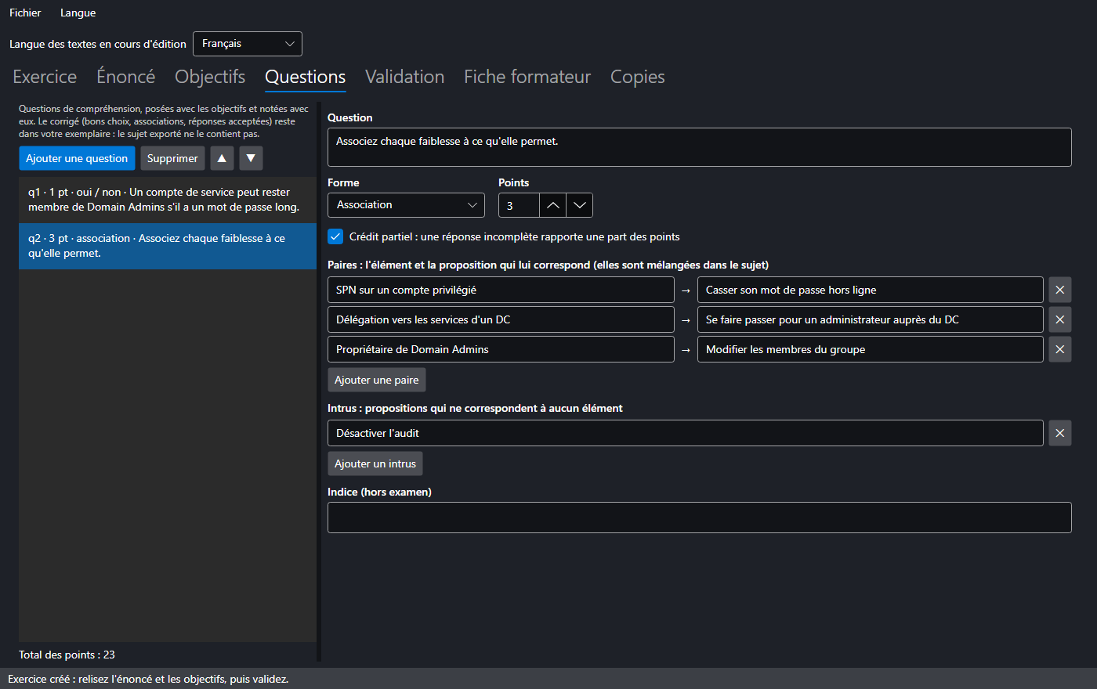Image resolution: width=1097 pixels, height=689 pixels.
Task: Edit 'Délégation vers les services d'un DC' field
Action: click(x=501, y=319)
